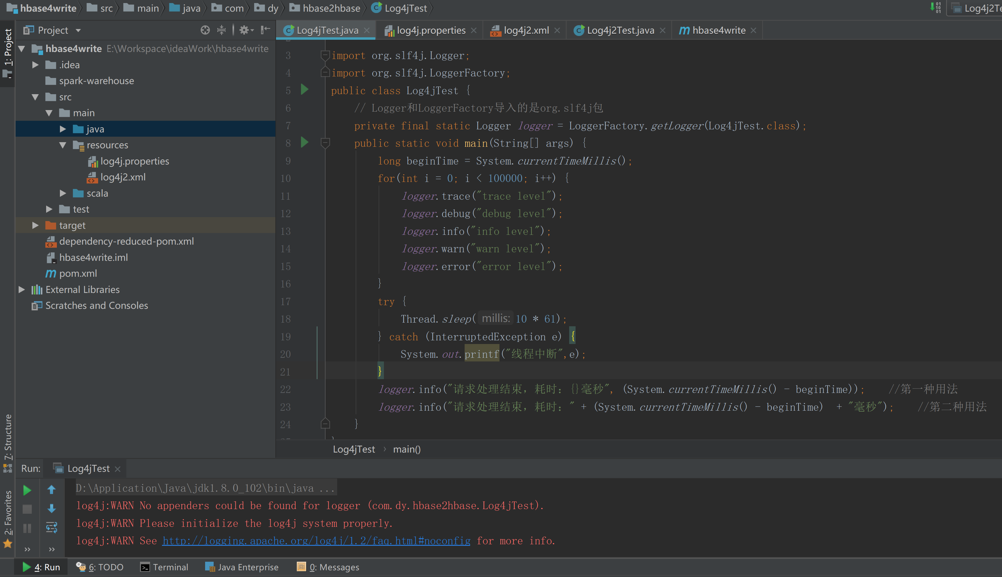The width and height of the screenshot is (1002, 577).
Task: Click the scroll-up-stack-trace arrow icon
Action: coord(51,490)
